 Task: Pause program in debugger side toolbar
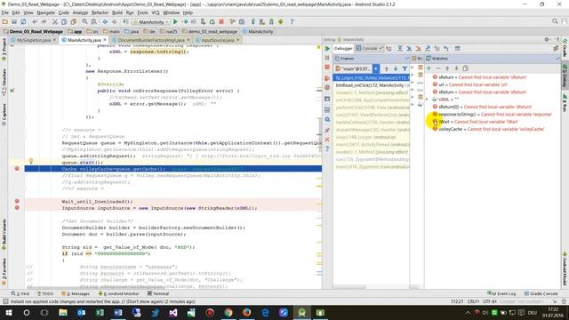[327, 58]
